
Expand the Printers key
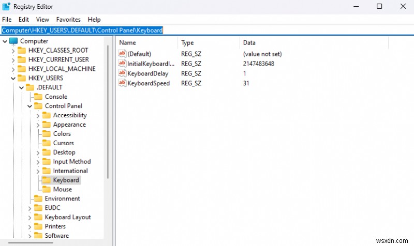click(29, 227)
